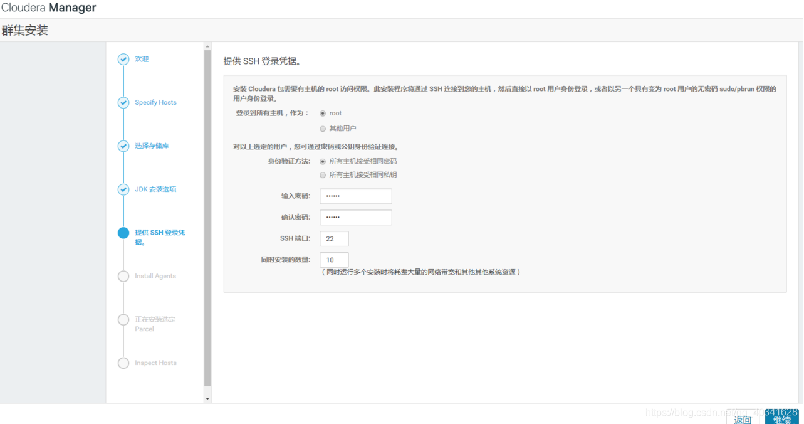Click the Specify Hosts step checkmark circle

point(123,103)
